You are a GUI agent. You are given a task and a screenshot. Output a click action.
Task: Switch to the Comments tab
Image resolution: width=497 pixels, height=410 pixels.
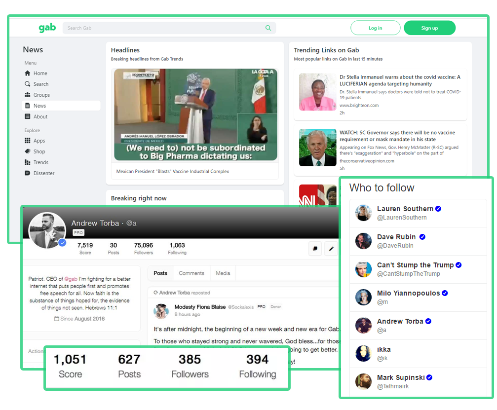191,273
